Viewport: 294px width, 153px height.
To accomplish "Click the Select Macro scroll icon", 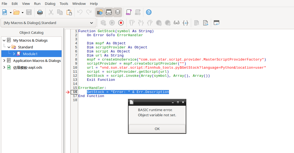I will tap(129, 12).
